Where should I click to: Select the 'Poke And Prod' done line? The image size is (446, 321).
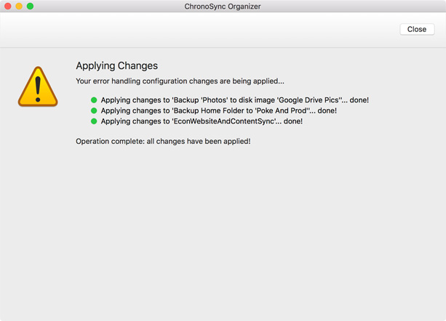click(219, 110)
